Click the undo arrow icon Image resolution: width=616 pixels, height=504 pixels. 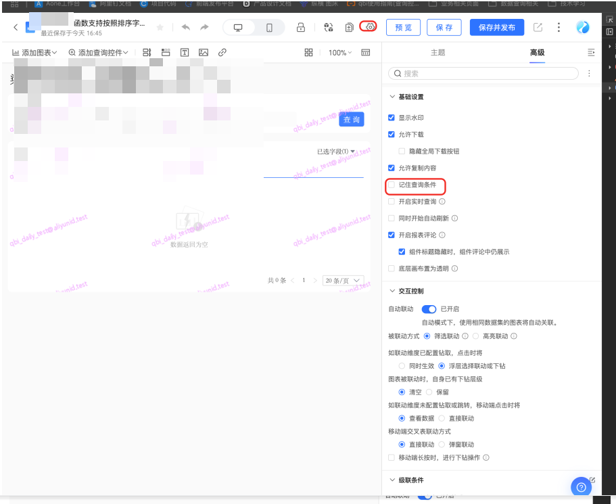(x=186, y=28)
